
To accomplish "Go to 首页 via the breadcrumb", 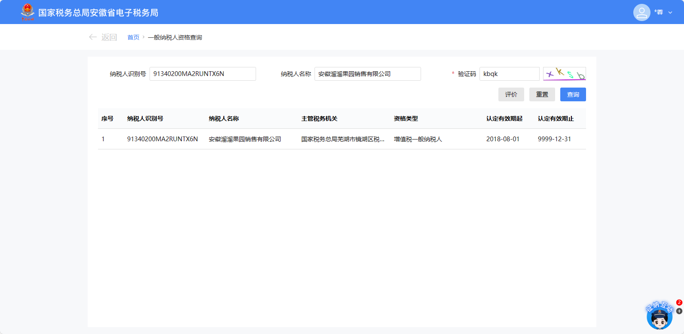I will pos(133,37).
